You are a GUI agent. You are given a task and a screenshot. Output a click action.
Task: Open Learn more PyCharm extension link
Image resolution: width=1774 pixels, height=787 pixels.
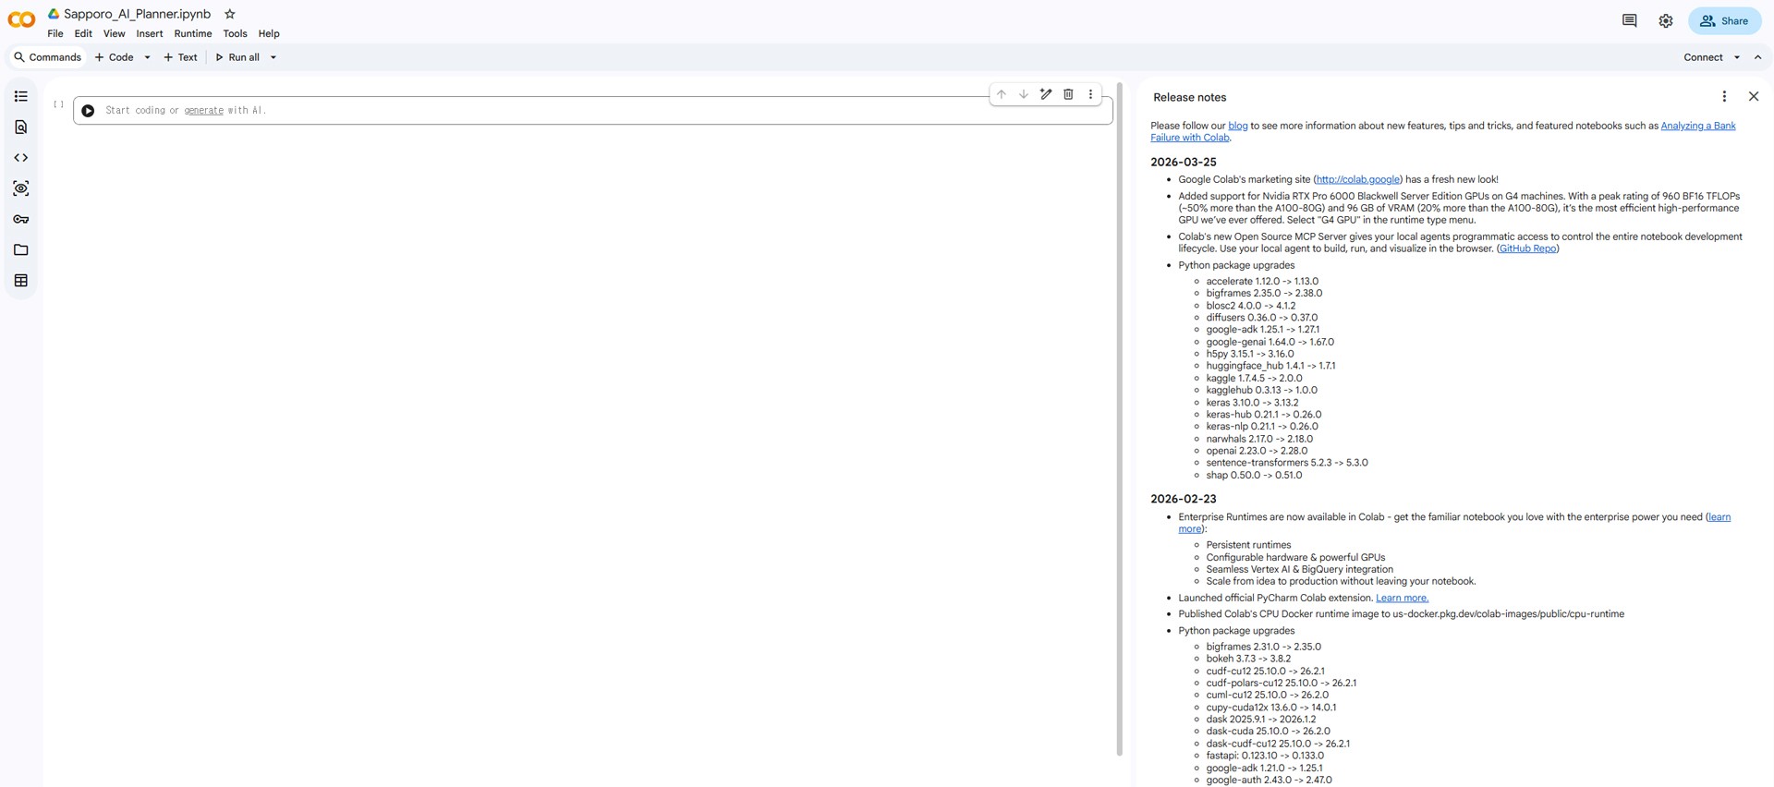point(1402,598)
